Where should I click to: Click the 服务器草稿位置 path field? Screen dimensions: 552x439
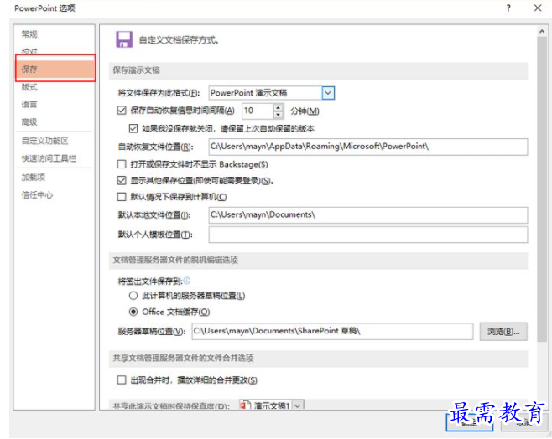(x=332, y=331)
